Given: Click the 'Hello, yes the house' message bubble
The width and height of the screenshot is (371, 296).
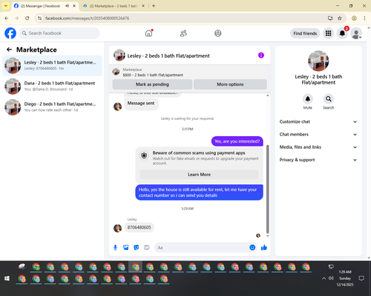Looking at the screenshot, I should click(199, 192).
